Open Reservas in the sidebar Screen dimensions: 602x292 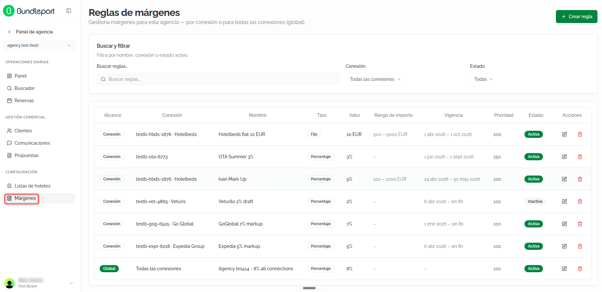(39, 101)
